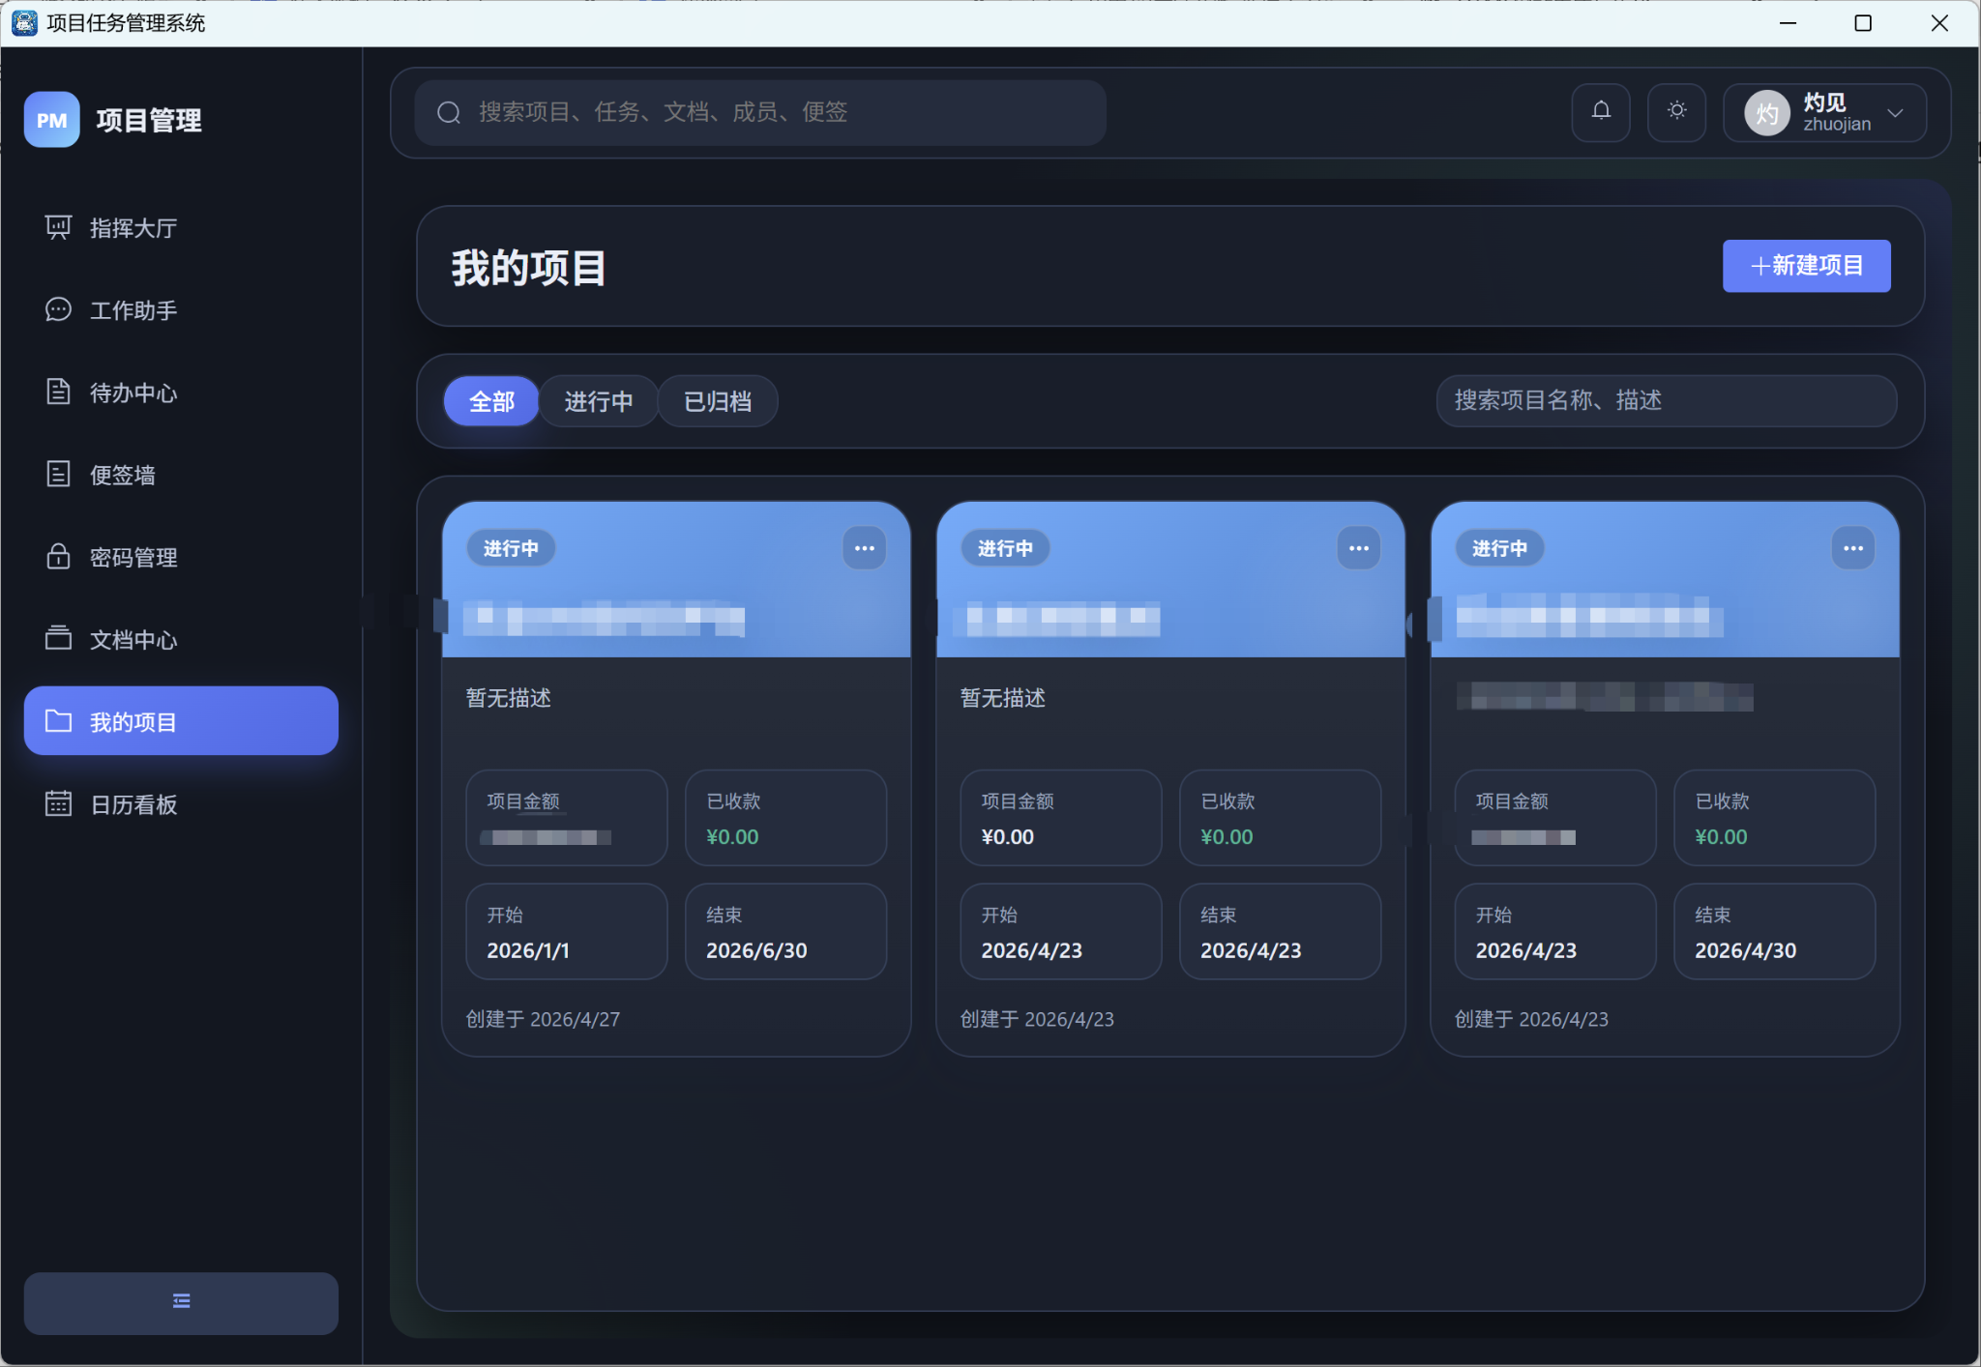
Task: Toggle the light/dark theme sun icon
Action: click(1676, 112)
